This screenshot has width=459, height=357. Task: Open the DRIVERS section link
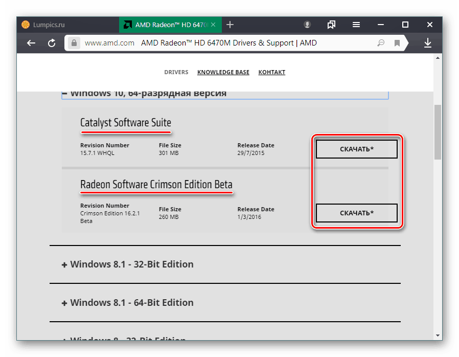point(176,72)
